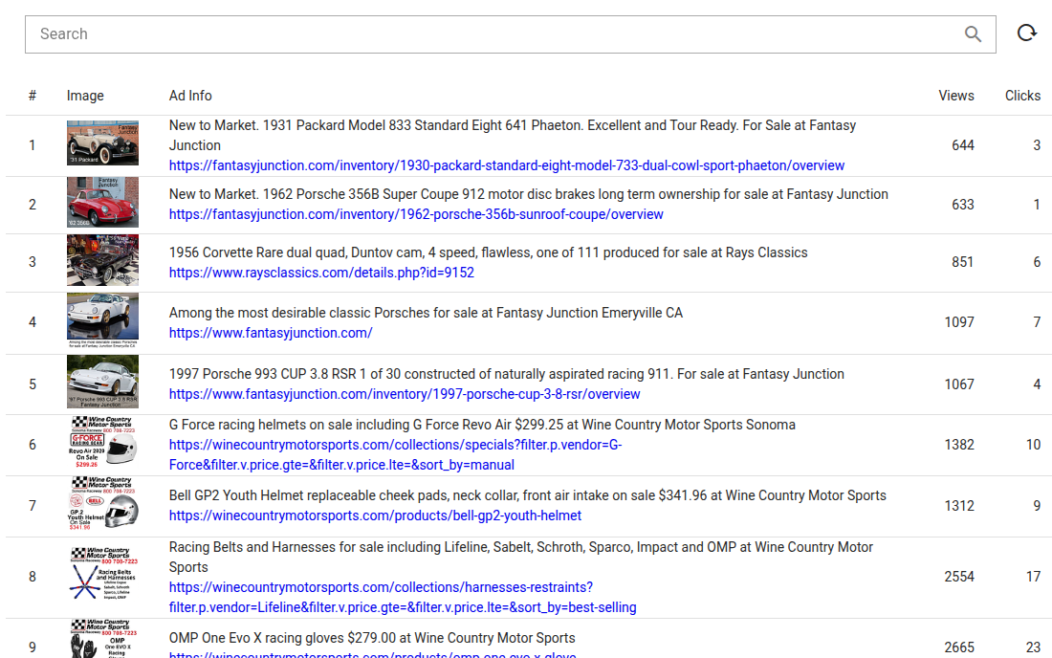
Task: Open the Bell GP2 Youth Helmet thumbnail
Action: (102, 503)
